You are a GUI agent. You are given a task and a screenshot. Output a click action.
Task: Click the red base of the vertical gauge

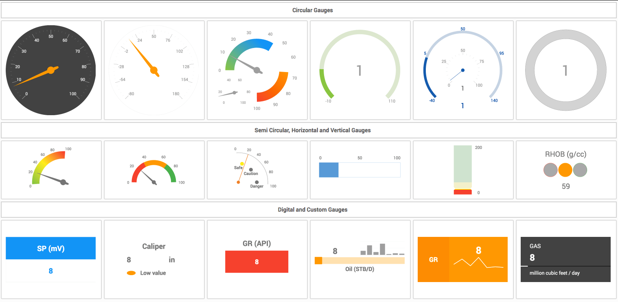463,192
